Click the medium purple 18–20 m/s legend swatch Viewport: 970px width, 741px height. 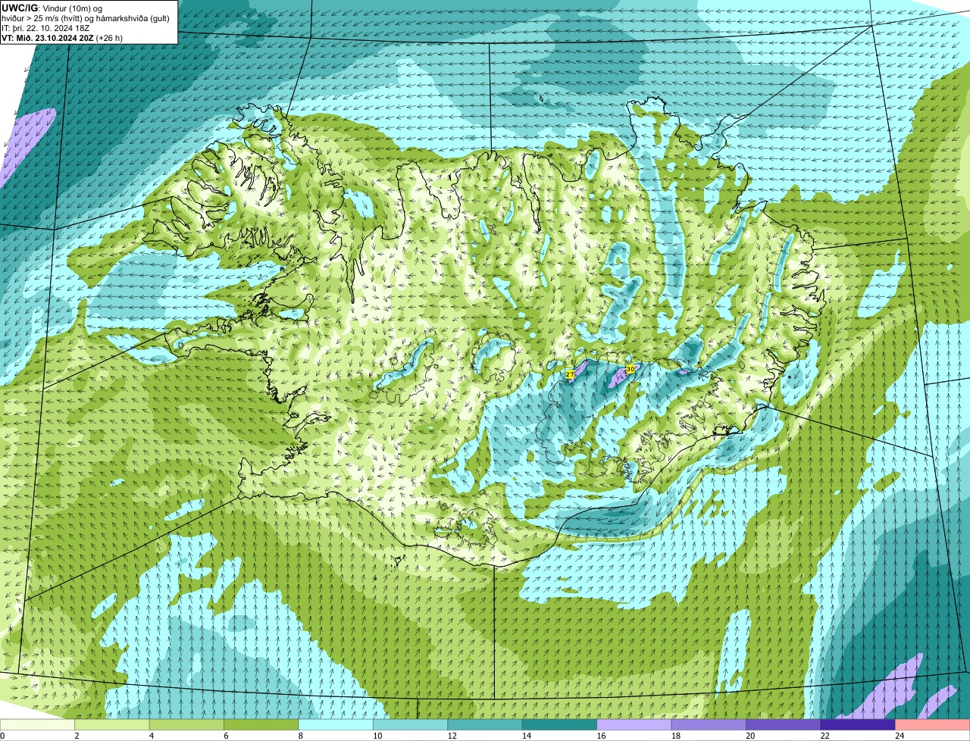pyautogui.click(x=709, y=724)
